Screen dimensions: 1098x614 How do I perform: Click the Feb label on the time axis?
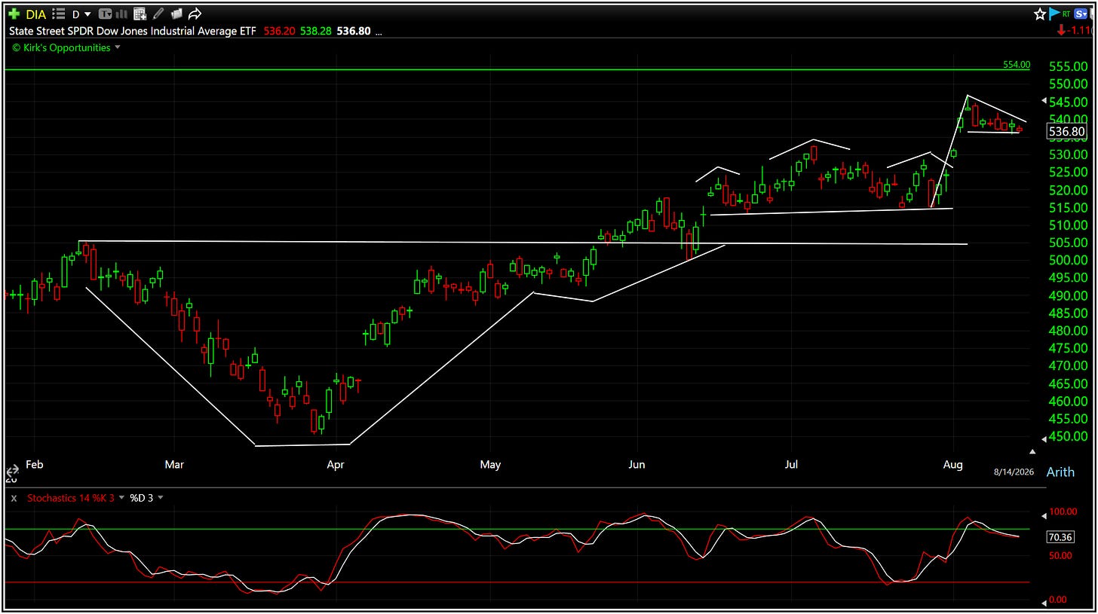coord(35,464)
